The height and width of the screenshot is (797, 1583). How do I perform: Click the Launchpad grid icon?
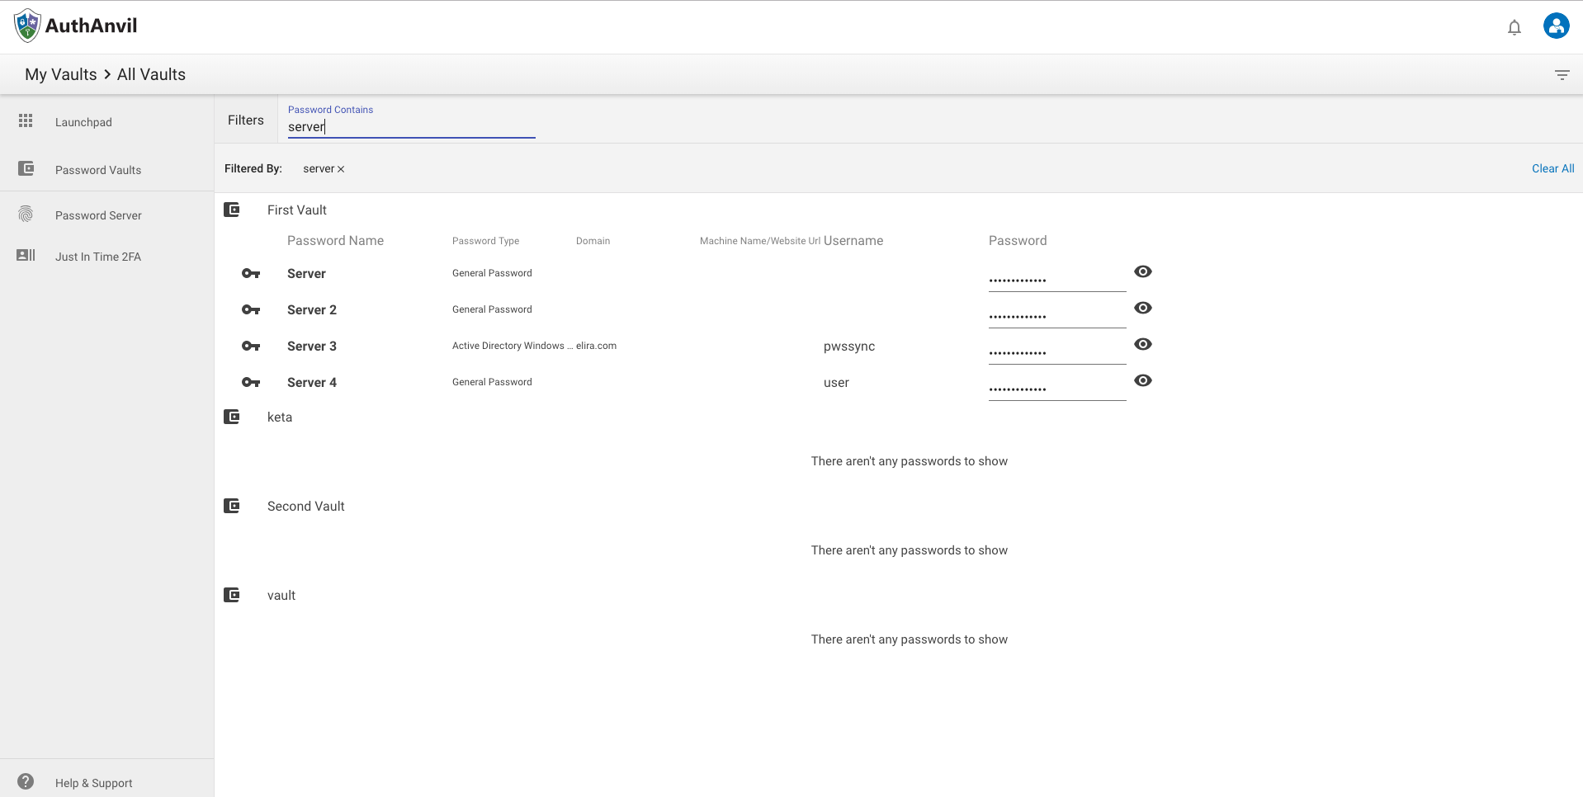click(x=26, y=121)
